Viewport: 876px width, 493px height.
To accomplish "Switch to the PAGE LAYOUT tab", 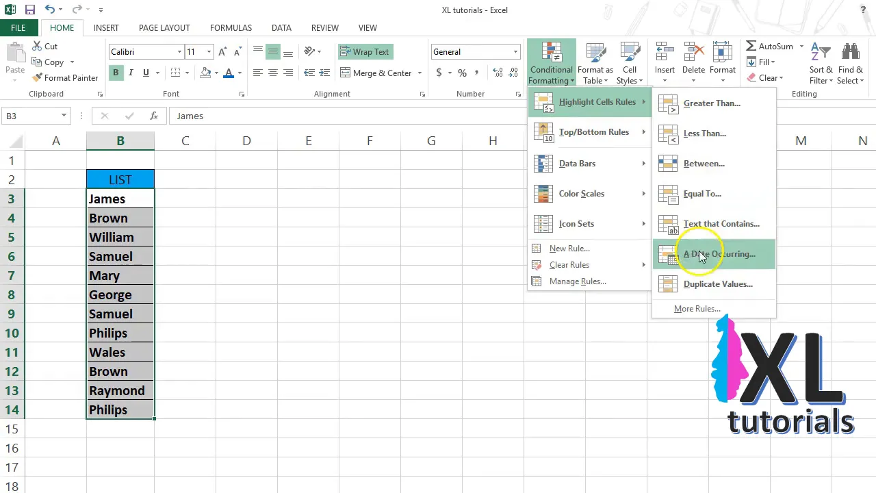I will pyautogui.click(x=164, y=28).
